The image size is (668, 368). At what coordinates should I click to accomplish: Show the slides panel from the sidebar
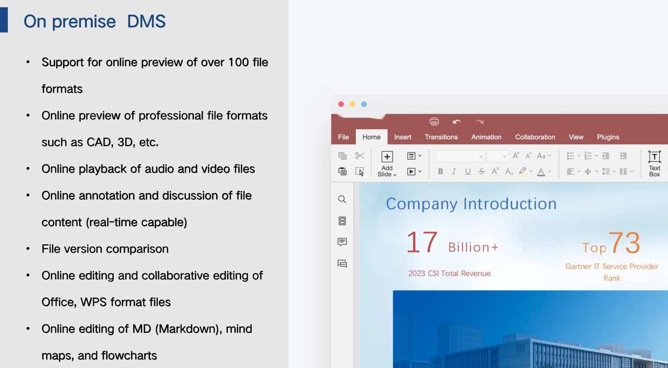pyautogui.click(x=342, y=221)
